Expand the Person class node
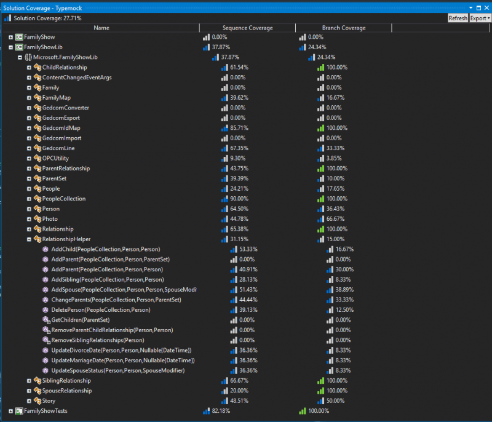492x422 pixels. tap(29, 209)
